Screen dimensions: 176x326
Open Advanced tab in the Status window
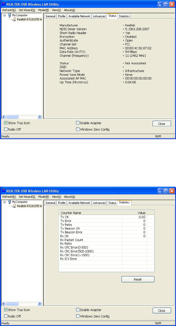tap(99, 16)
